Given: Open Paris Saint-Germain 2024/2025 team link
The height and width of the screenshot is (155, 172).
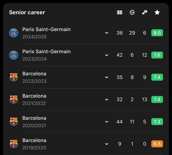Looking at the screenshot, I should (46, 29).
